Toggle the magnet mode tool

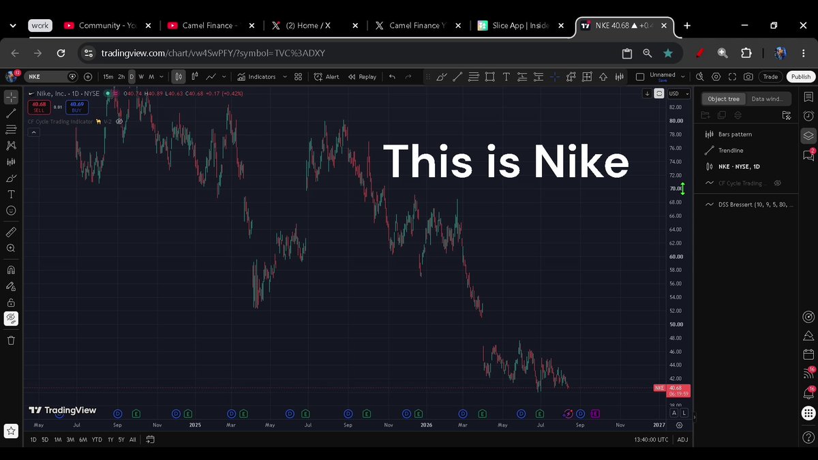coord(11,270)
